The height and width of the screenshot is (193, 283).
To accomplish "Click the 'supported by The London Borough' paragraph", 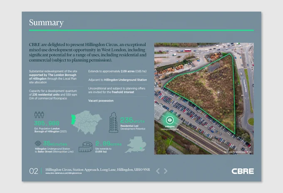I will point(53,77).
